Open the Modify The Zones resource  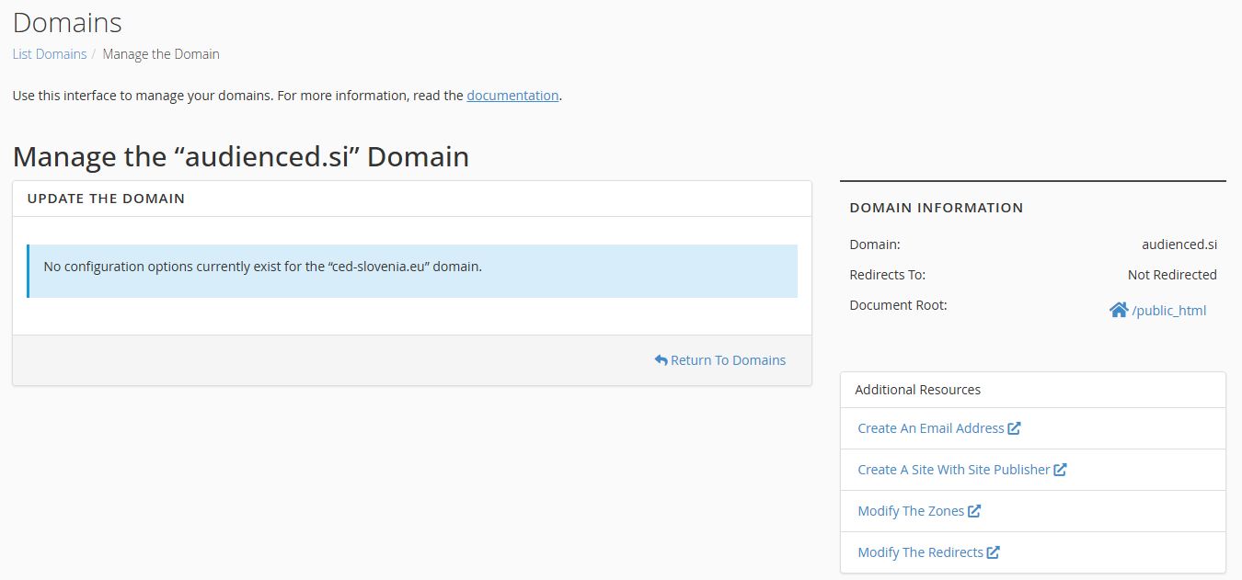pyautogui.click(x=911, y=511)
